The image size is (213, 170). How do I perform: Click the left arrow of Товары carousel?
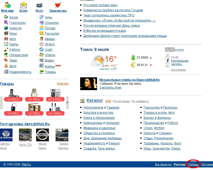pyautogui.click(x=1, y=103)
